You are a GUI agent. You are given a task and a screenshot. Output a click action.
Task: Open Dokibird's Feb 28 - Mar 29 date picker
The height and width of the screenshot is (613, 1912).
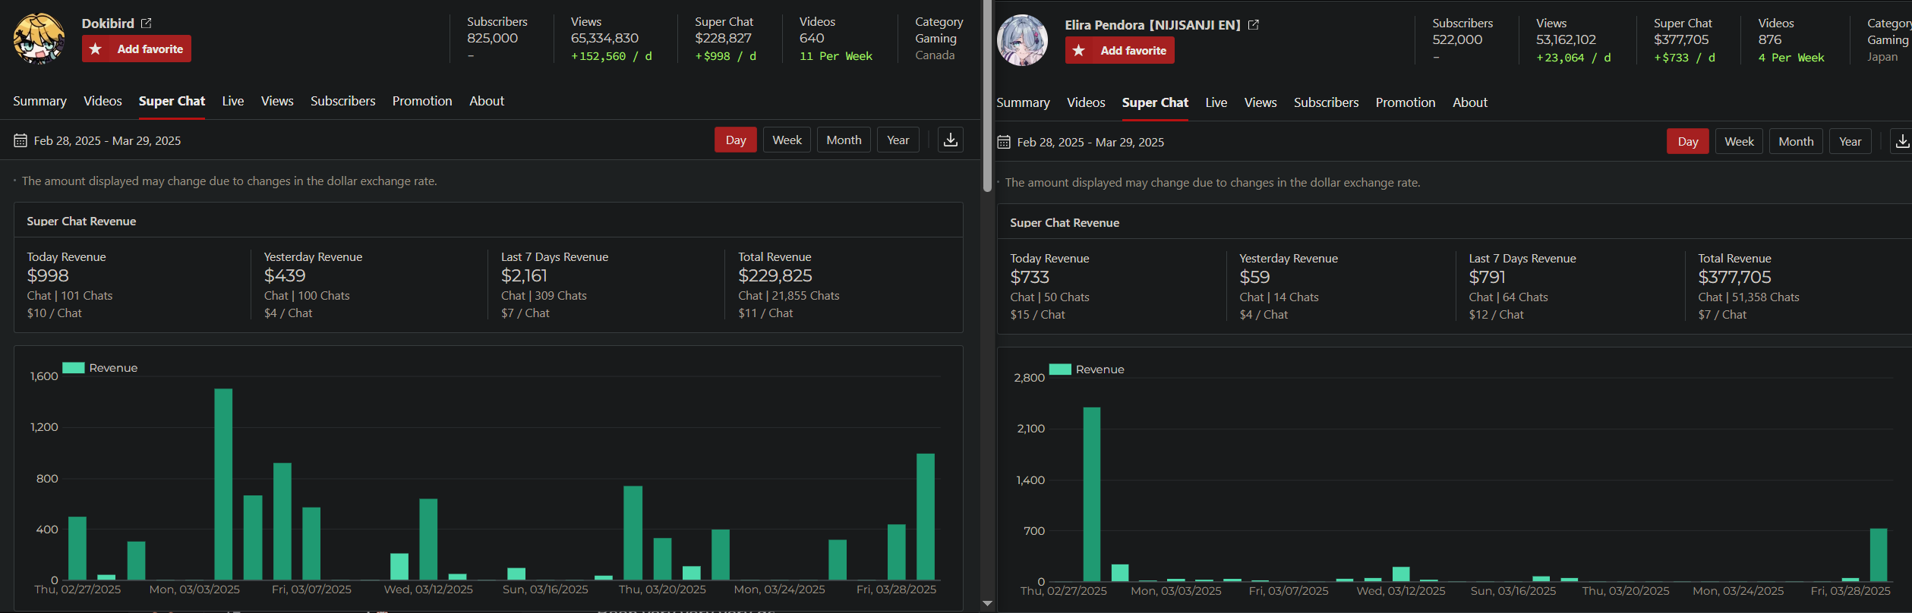click(x=106, y=140)
